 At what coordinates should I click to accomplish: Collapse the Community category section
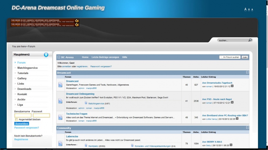[x=247, y=128]
